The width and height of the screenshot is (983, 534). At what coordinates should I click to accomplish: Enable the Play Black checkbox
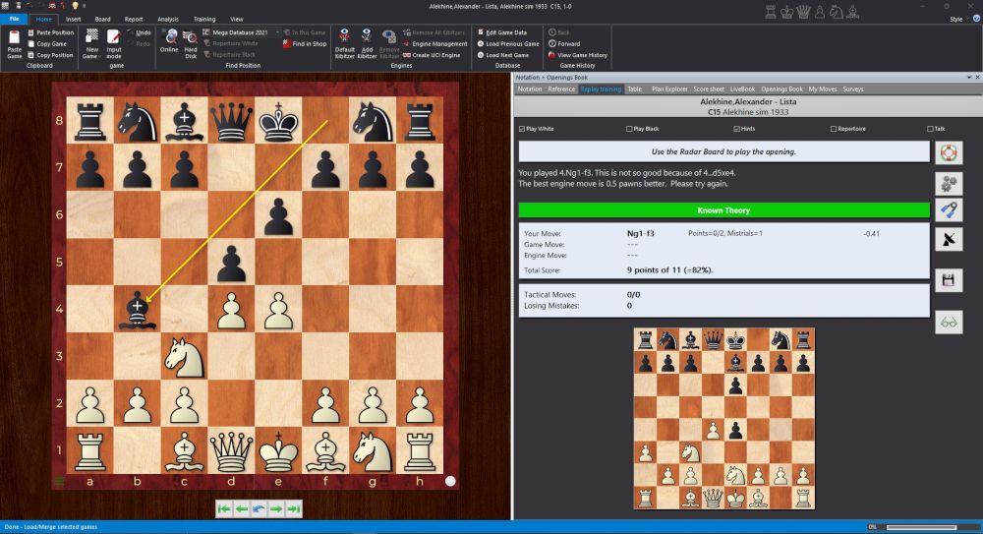628,129
